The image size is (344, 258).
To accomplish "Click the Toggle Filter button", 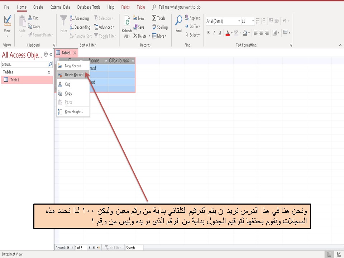I will pos(105,36).
